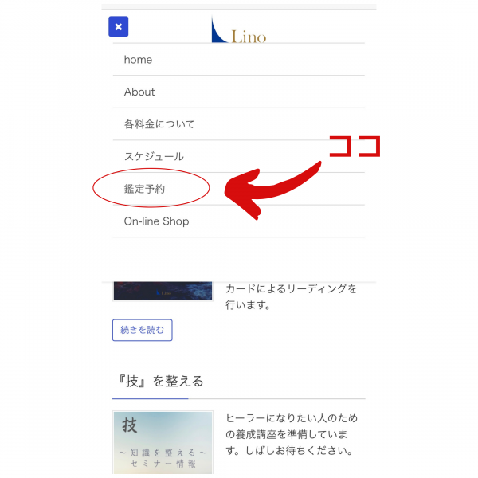The image size is (478, 478).
Task: Click the dark blue Lino banner image
Action: coord(163,291)
